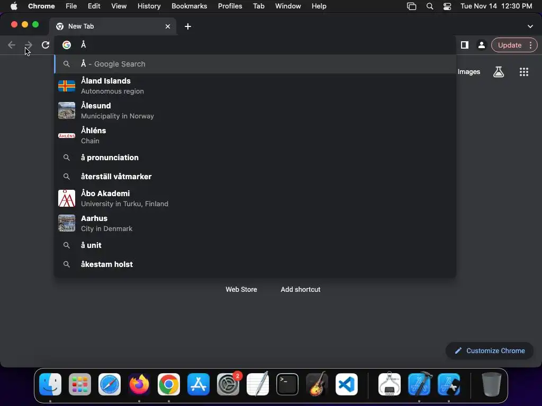Select the 'åkestam holst' suggestion

point(255,264)
